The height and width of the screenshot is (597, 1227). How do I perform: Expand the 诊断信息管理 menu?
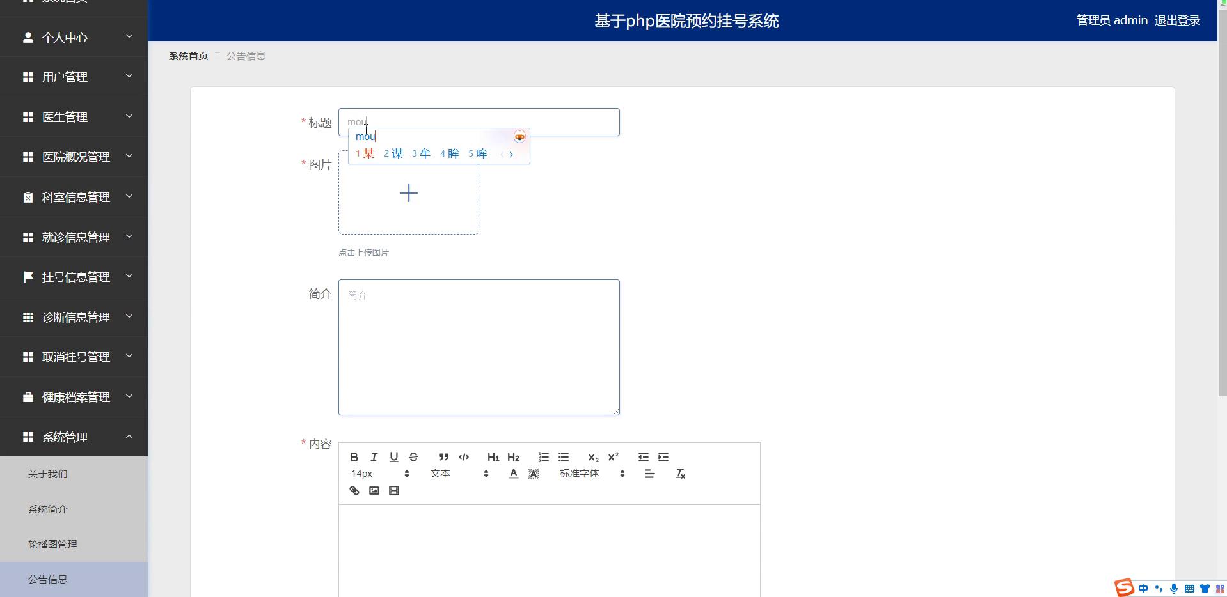[74, 317]
